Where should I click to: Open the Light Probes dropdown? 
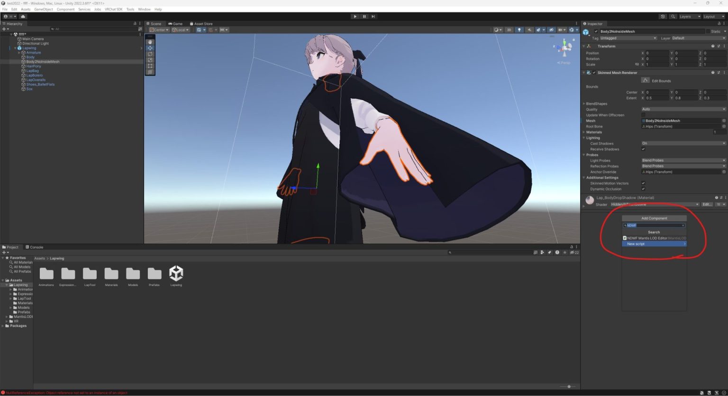[x=682, y=160]
